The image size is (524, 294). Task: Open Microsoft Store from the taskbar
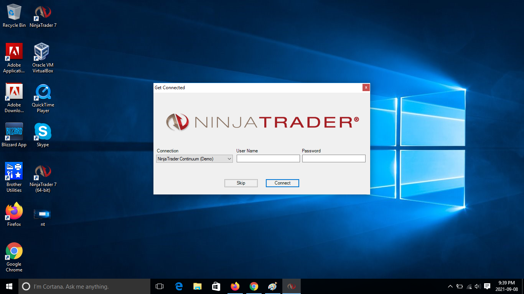click(x=216, y=286)
